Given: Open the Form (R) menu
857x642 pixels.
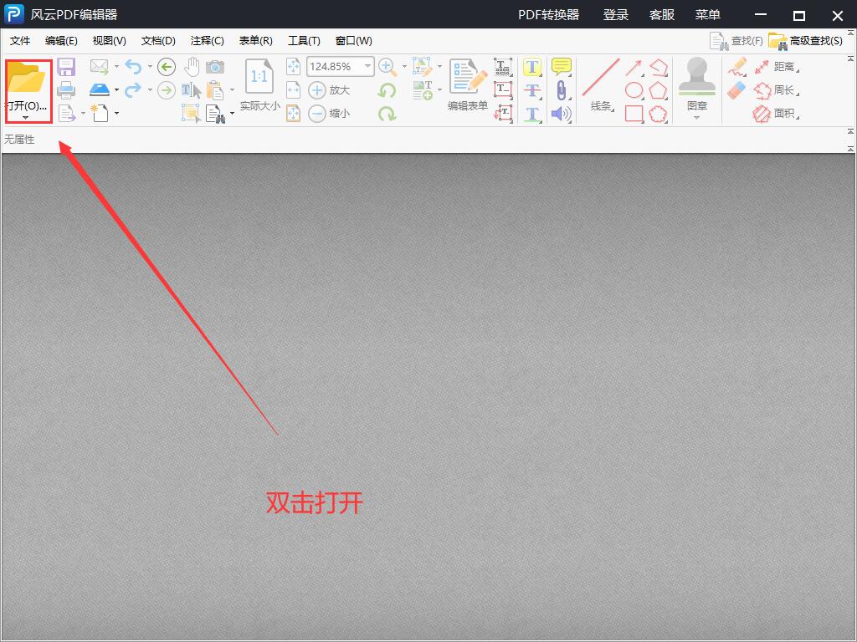Looking at the screenshot, I should coord(256,41).
